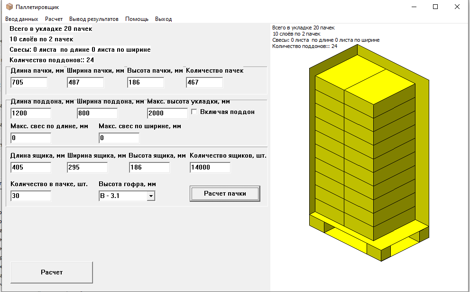470x292 pixels.
Task: Minimize the Паллетировщик window
Action: point(414,7)
